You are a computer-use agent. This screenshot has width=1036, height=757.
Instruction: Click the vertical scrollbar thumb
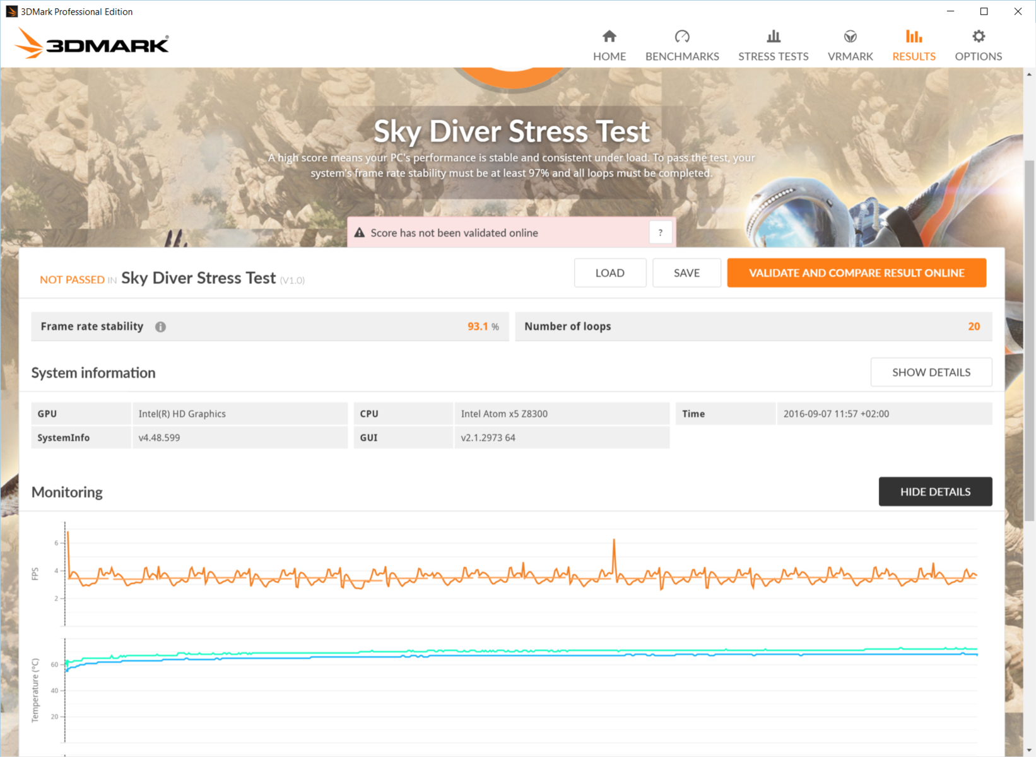(1029, 341)
